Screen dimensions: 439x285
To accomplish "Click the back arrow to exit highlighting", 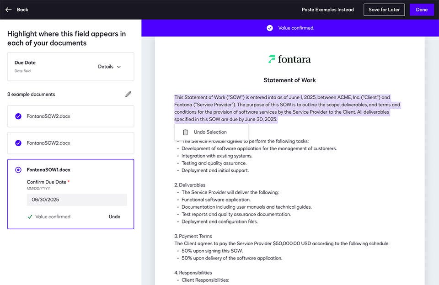I will 8,9.
